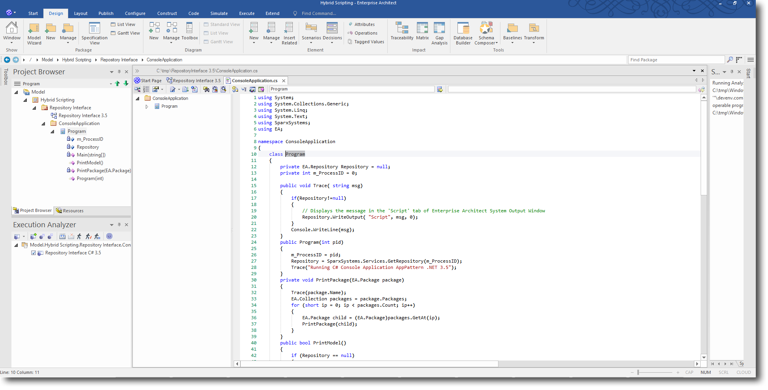Viewport: 768px width, 390px height.
Task: Switch to the Resources tab
Action: point(70,211)
